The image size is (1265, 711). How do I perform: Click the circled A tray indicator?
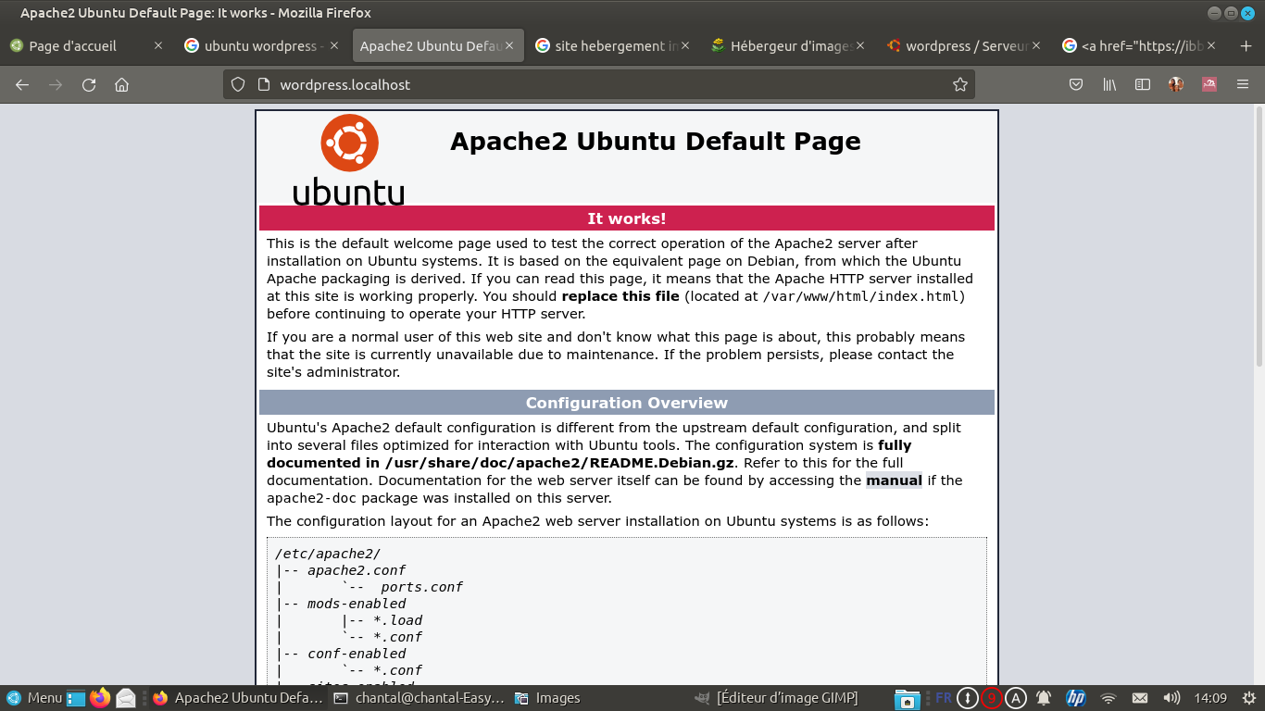click(x=1016, y=698)
